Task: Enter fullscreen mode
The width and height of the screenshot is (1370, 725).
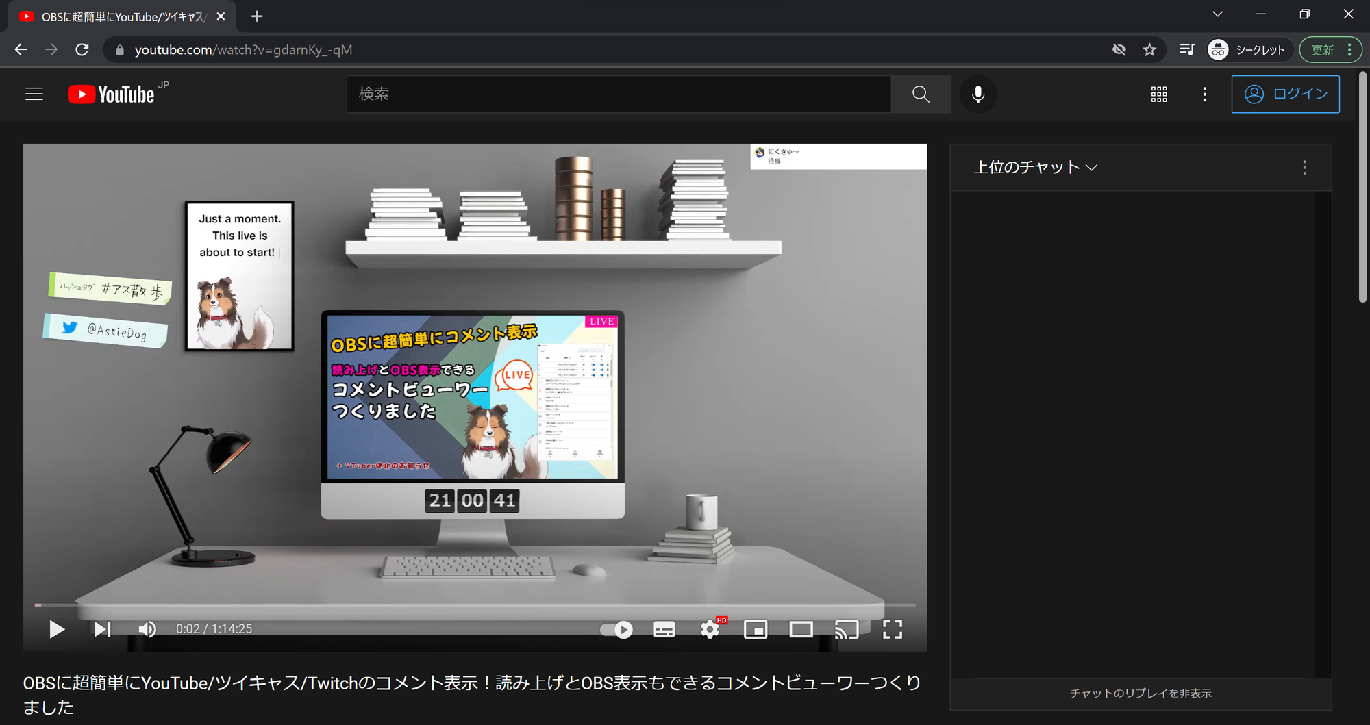Action: pos(892,629)
